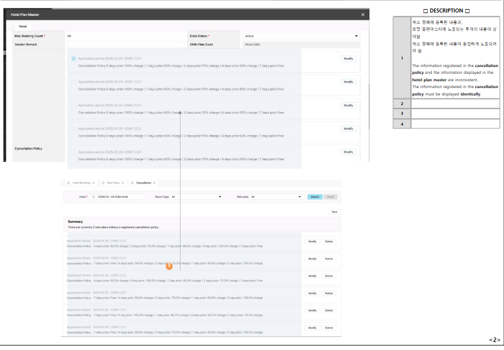Click the star icon on Rate Plans tab

103,183
